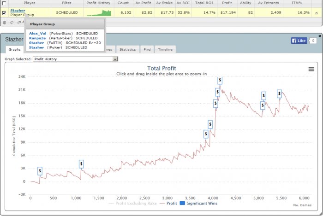Open the Find tab
The width and height of the screenshot is (323, 216).
[147, 49]
